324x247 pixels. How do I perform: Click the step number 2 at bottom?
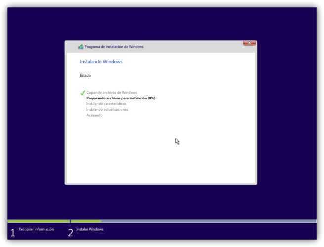(70, 233)
